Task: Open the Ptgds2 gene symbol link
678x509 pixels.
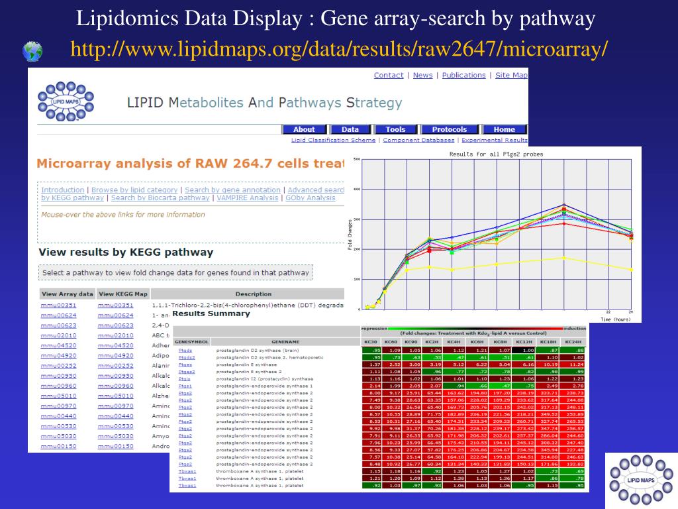Action: pos(187,357)
